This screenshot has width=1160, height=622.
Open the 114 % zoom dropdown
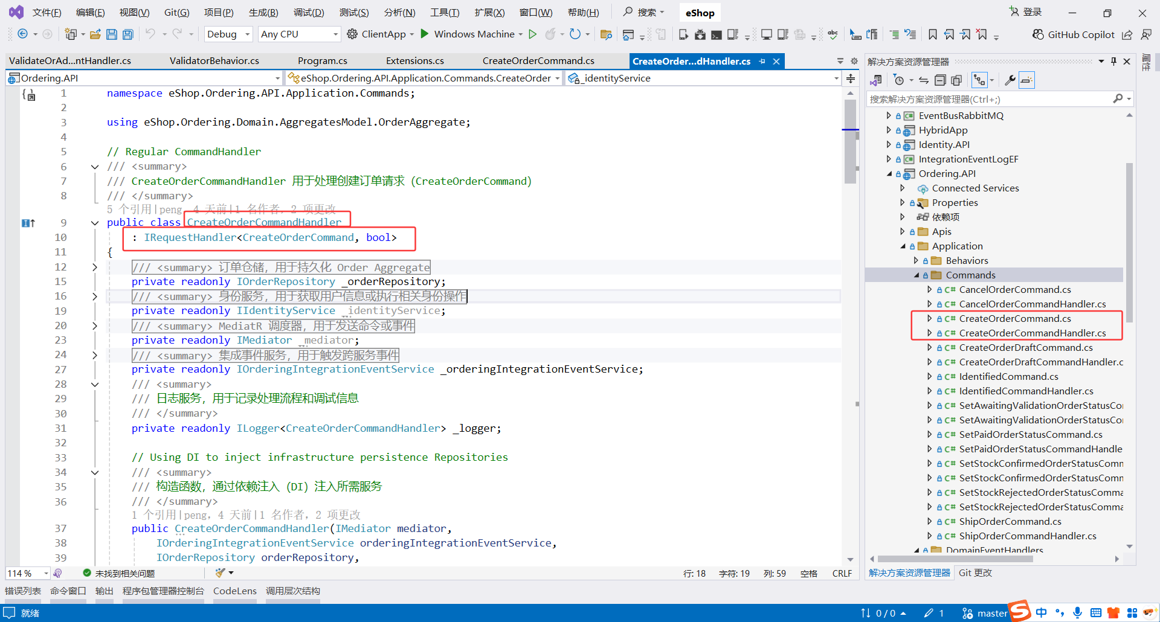[x=28, y=574]
